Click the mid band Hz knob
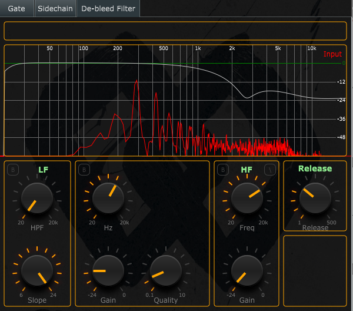The width and height of the screenshot is (353, 311). point(108,198)
